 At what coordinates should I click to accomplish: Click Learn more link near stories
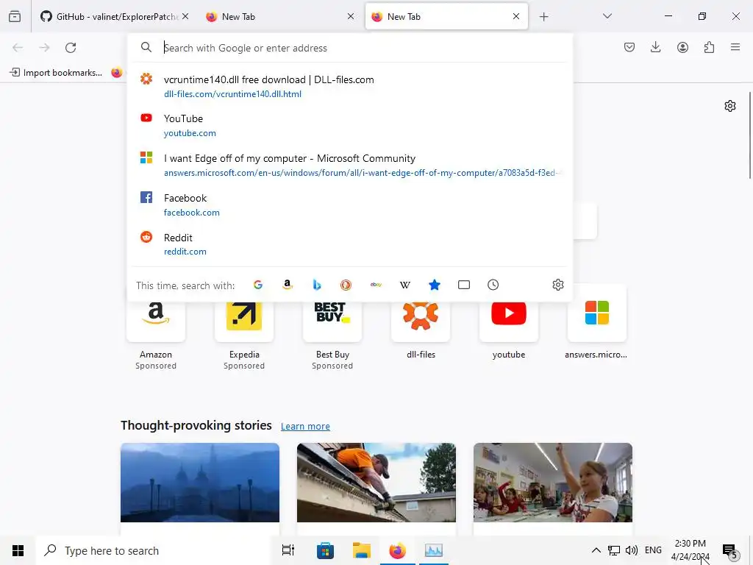pyautogui.click(x=305, y=426)
